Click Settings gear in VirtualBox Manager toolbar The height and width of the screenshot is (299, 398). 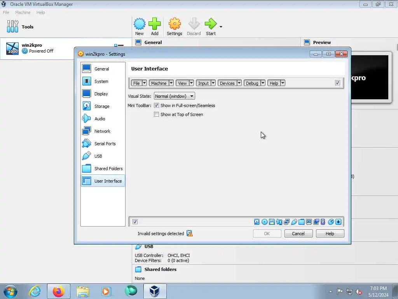click(x=175, y=27)
